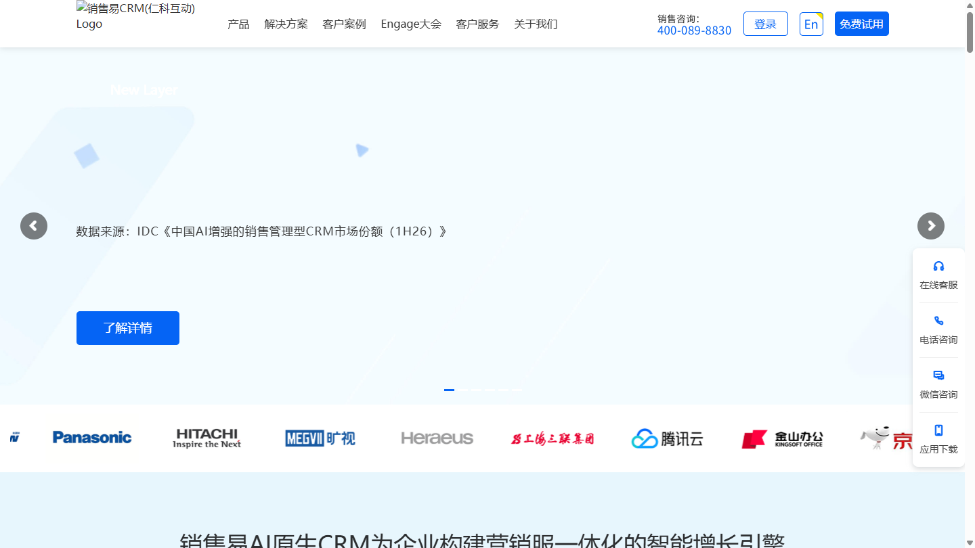Go to 客户案例 in the navigation
Screen dimensions: 975x548
[344, 24]
